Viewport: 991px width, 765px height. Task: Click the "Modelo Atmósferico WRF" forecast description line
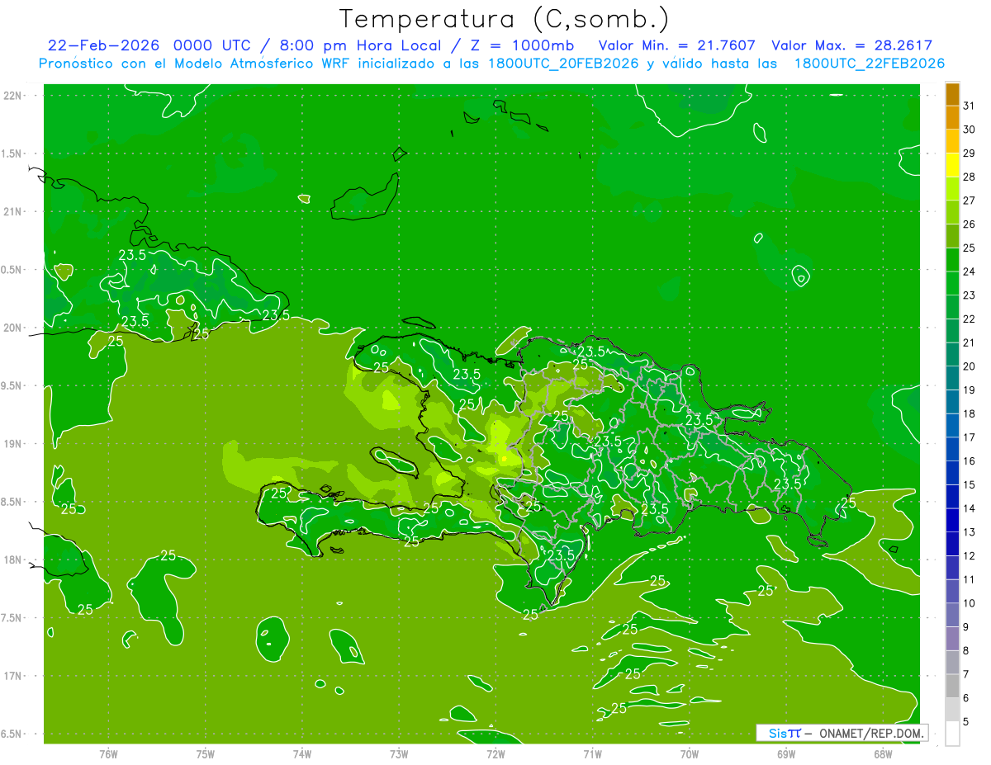491,64
